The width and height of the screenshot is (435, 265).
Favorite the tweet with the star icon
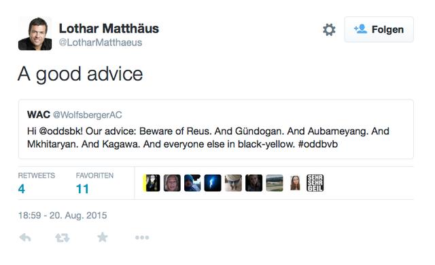pos(103,237)
